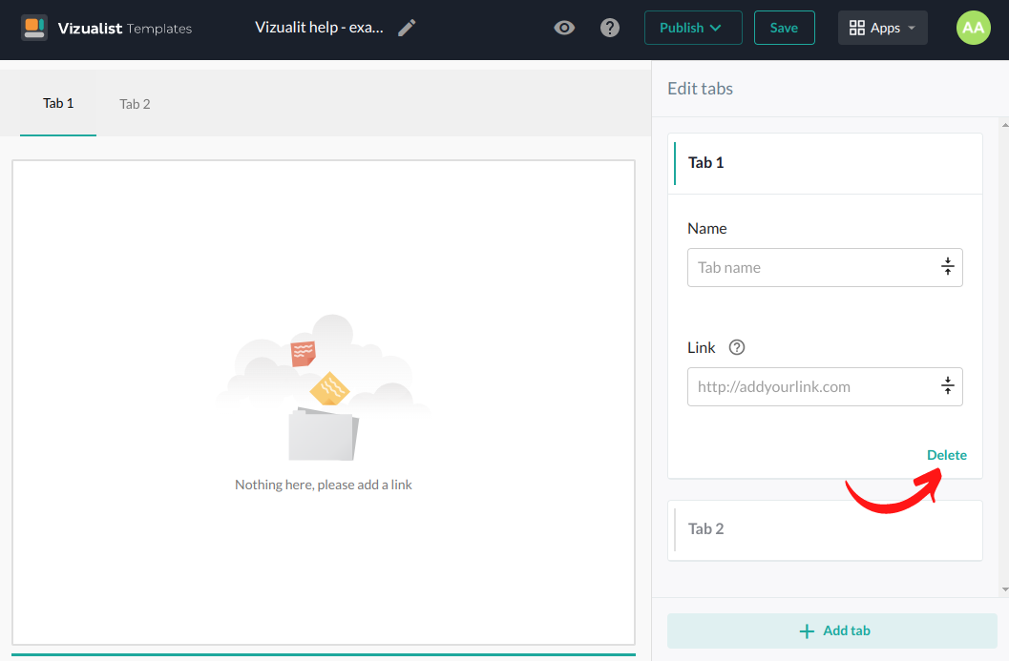The image size is (1009, 661).
Task: Click the Save button
Action: (x=784, y=28)
